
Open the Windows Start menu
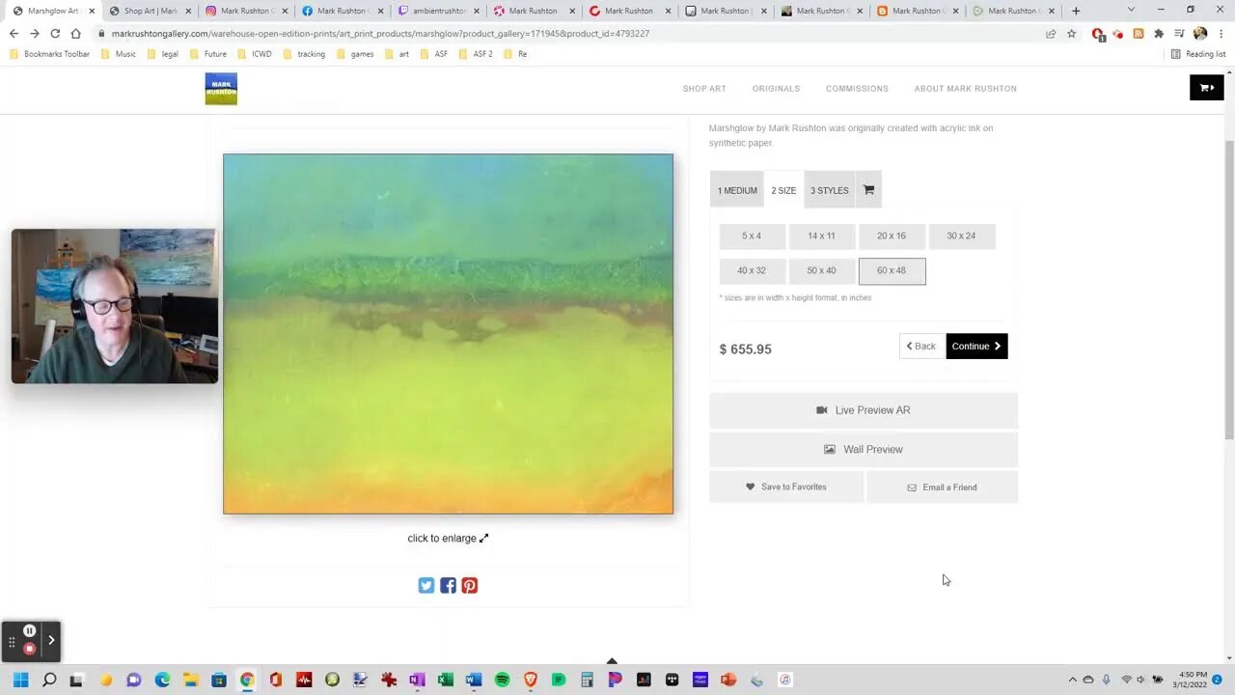pyautogui.click(x=20, y=680)
